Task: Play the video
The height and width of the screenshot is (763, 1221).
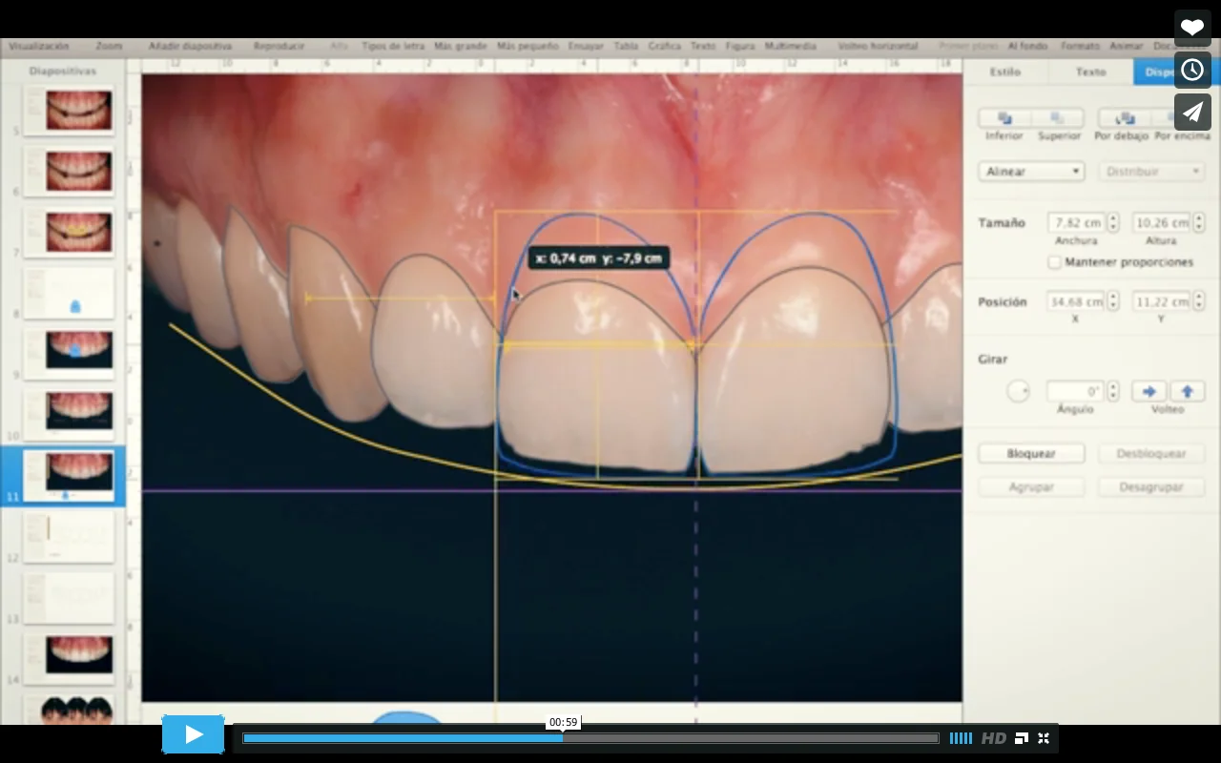Action: [193, 734]
